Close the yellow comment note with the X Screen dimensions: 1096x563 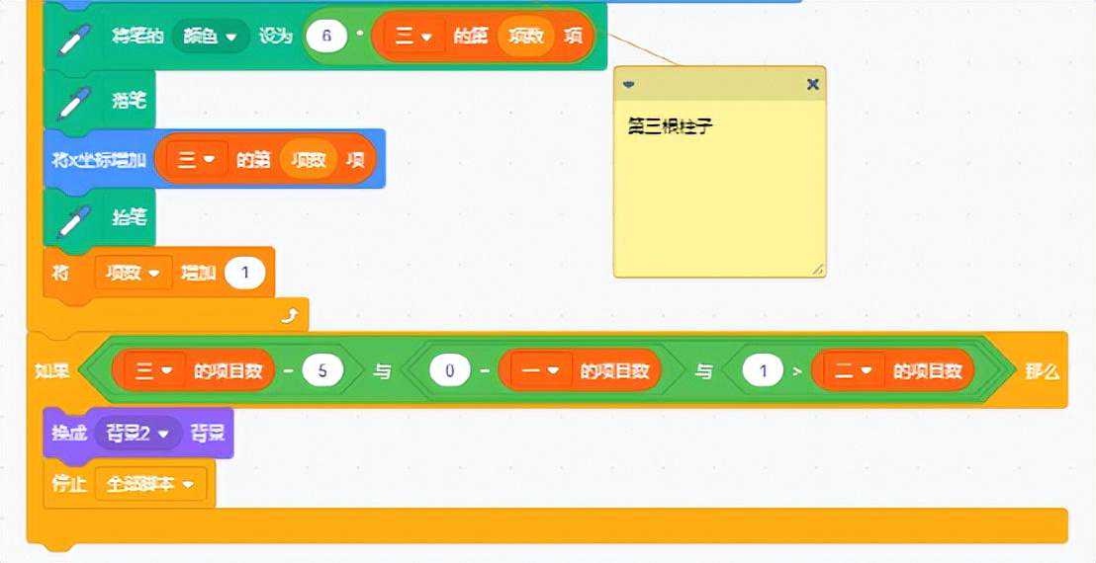click(812, 85)
